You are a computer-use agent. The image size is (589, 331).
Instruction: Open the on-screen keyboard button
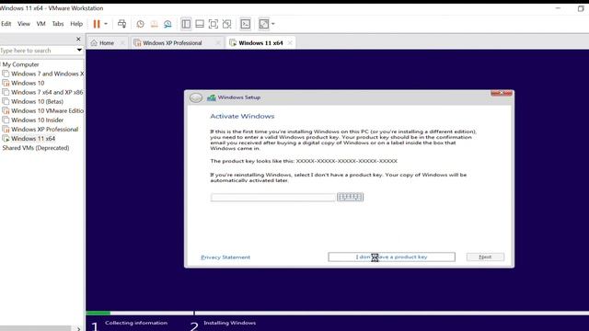tap(350, 197)
